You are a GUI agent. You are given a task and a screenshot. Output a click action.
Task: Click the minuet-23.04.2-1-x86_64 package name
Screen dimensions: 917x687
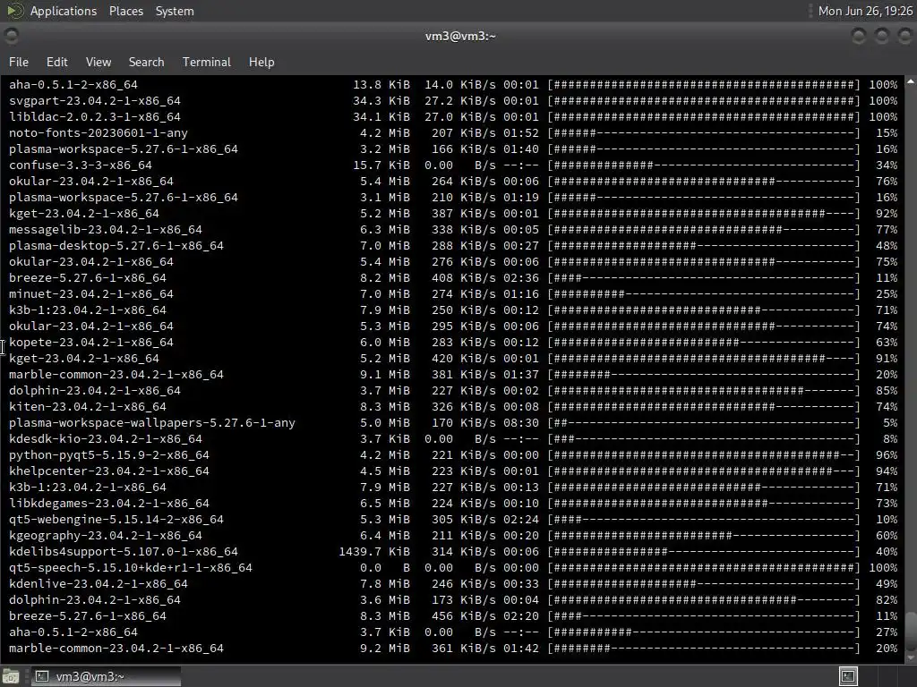pyautogui.click(x=91, y=293)
